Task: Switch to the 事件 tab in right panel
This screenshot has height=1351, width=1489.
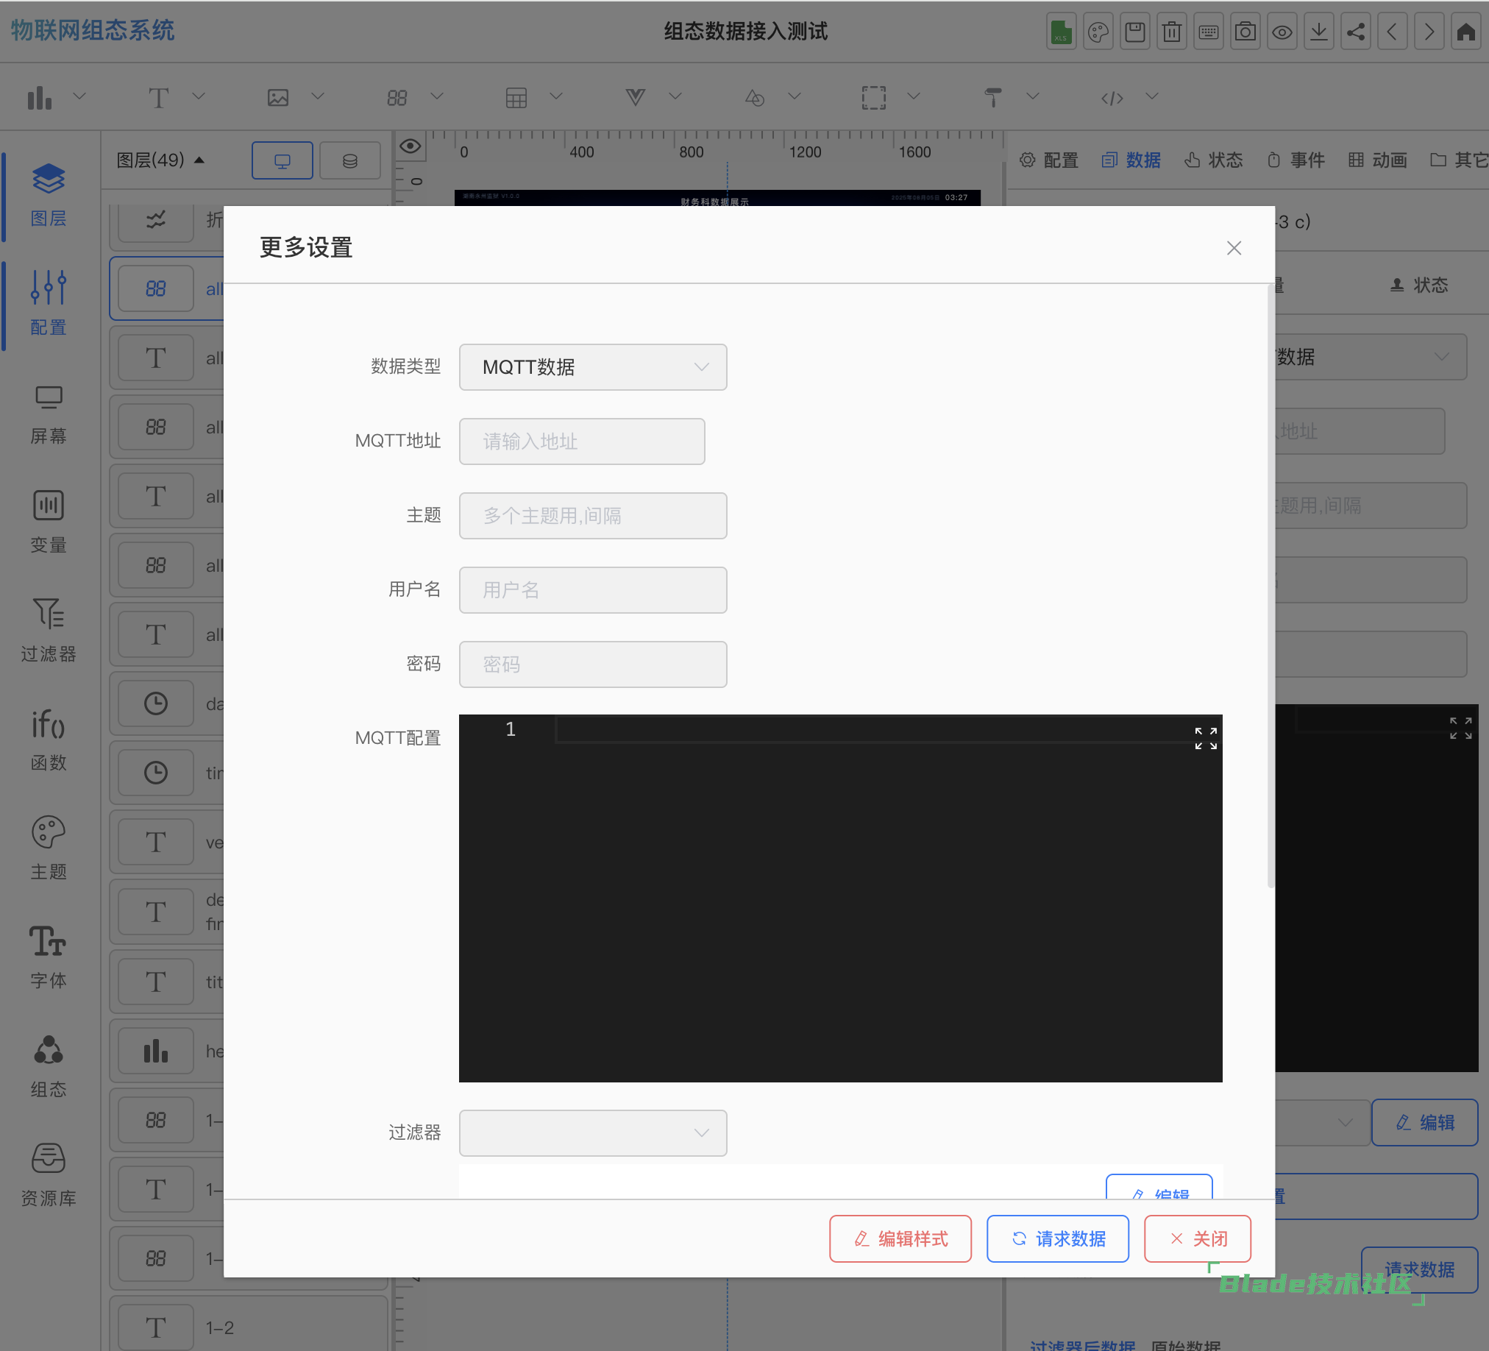Action: coord(1296,160)
